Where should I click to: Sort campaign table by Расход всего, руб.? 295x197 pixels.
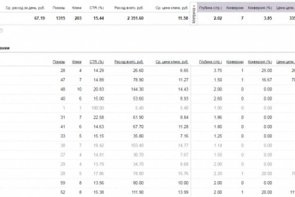[x=129, y=62]
